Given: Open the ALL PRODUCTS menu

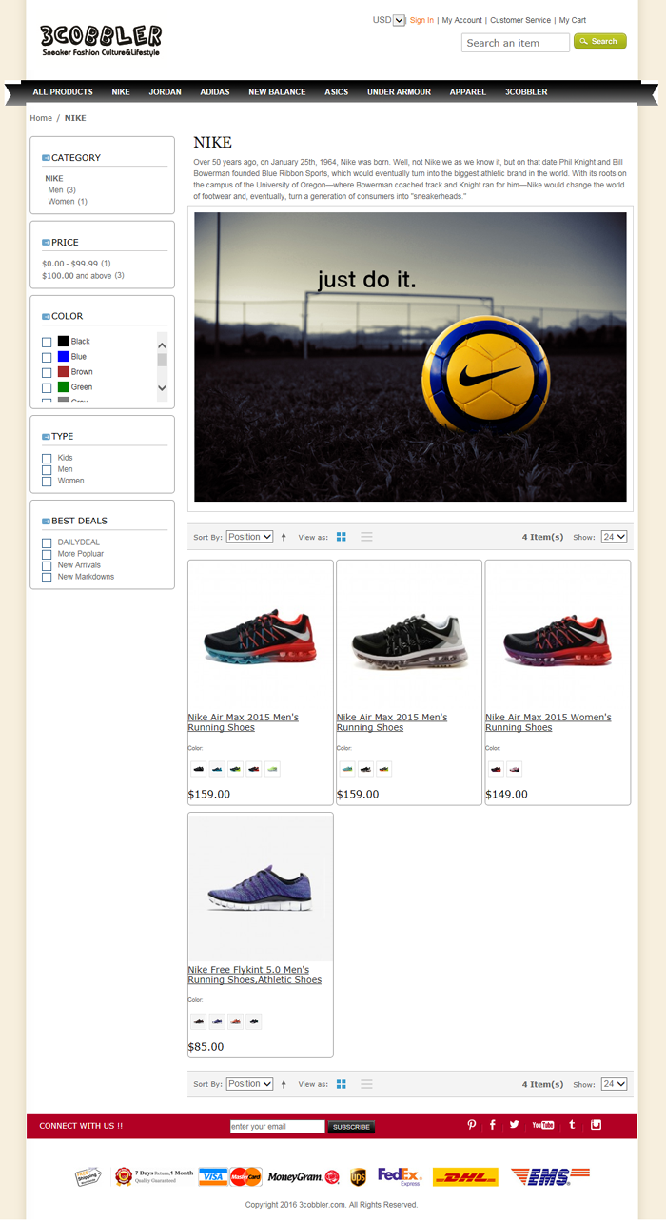Looking at the screenshot, I should (63, 92).
